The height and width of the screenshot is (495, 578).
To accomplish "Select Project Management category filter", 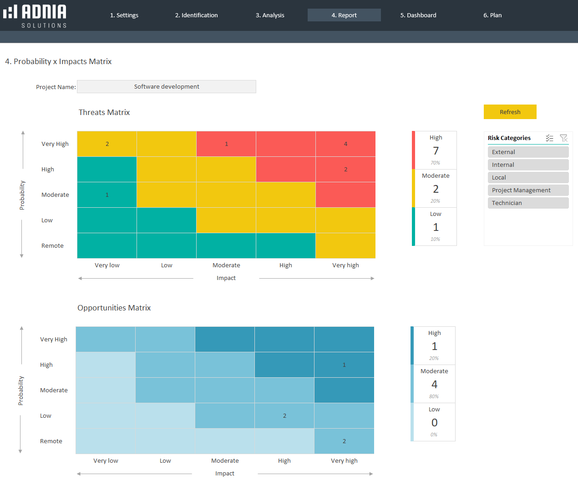I will 528,190.
